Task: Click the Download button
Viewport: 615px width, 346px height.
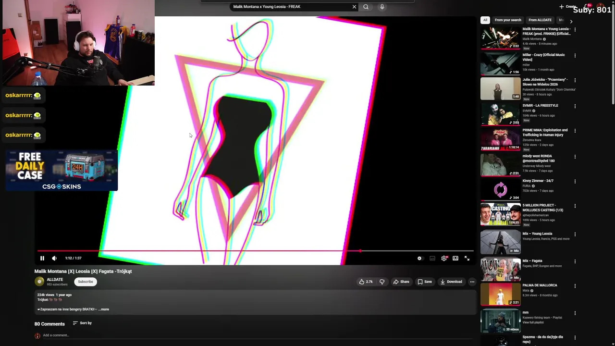Action: 451,282
